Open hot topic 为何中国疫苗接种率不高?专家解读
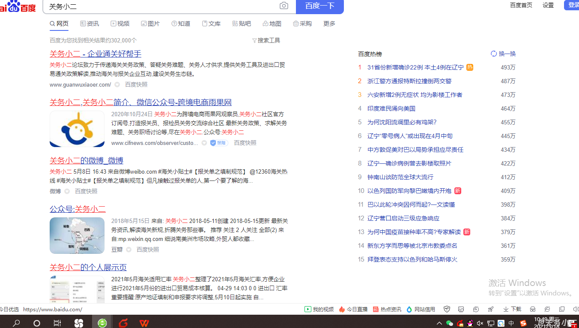This screenshot has height=328, width=579. [x=414, y=232]
